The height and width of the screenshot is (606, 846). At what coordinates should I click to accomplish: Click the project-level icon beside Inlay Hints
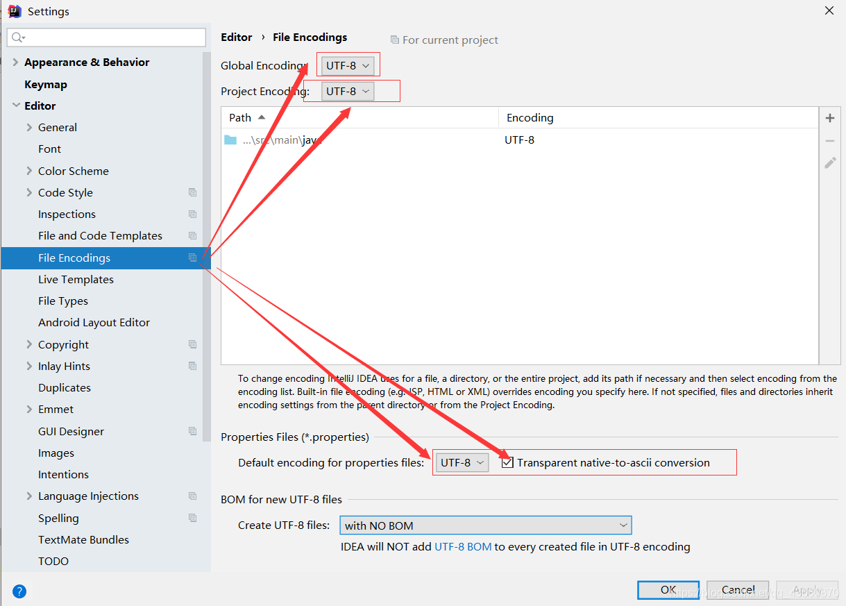192,366
